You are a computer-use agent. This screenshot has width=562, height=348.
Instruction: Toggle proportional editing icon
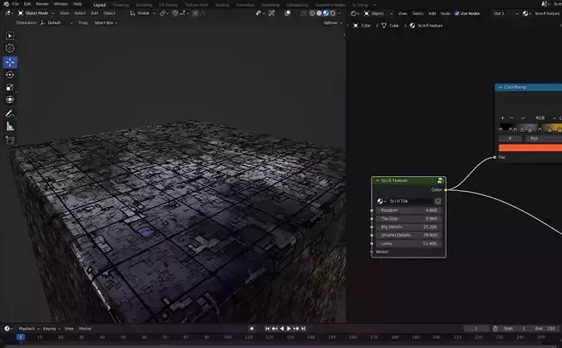[x=195, y=13]
